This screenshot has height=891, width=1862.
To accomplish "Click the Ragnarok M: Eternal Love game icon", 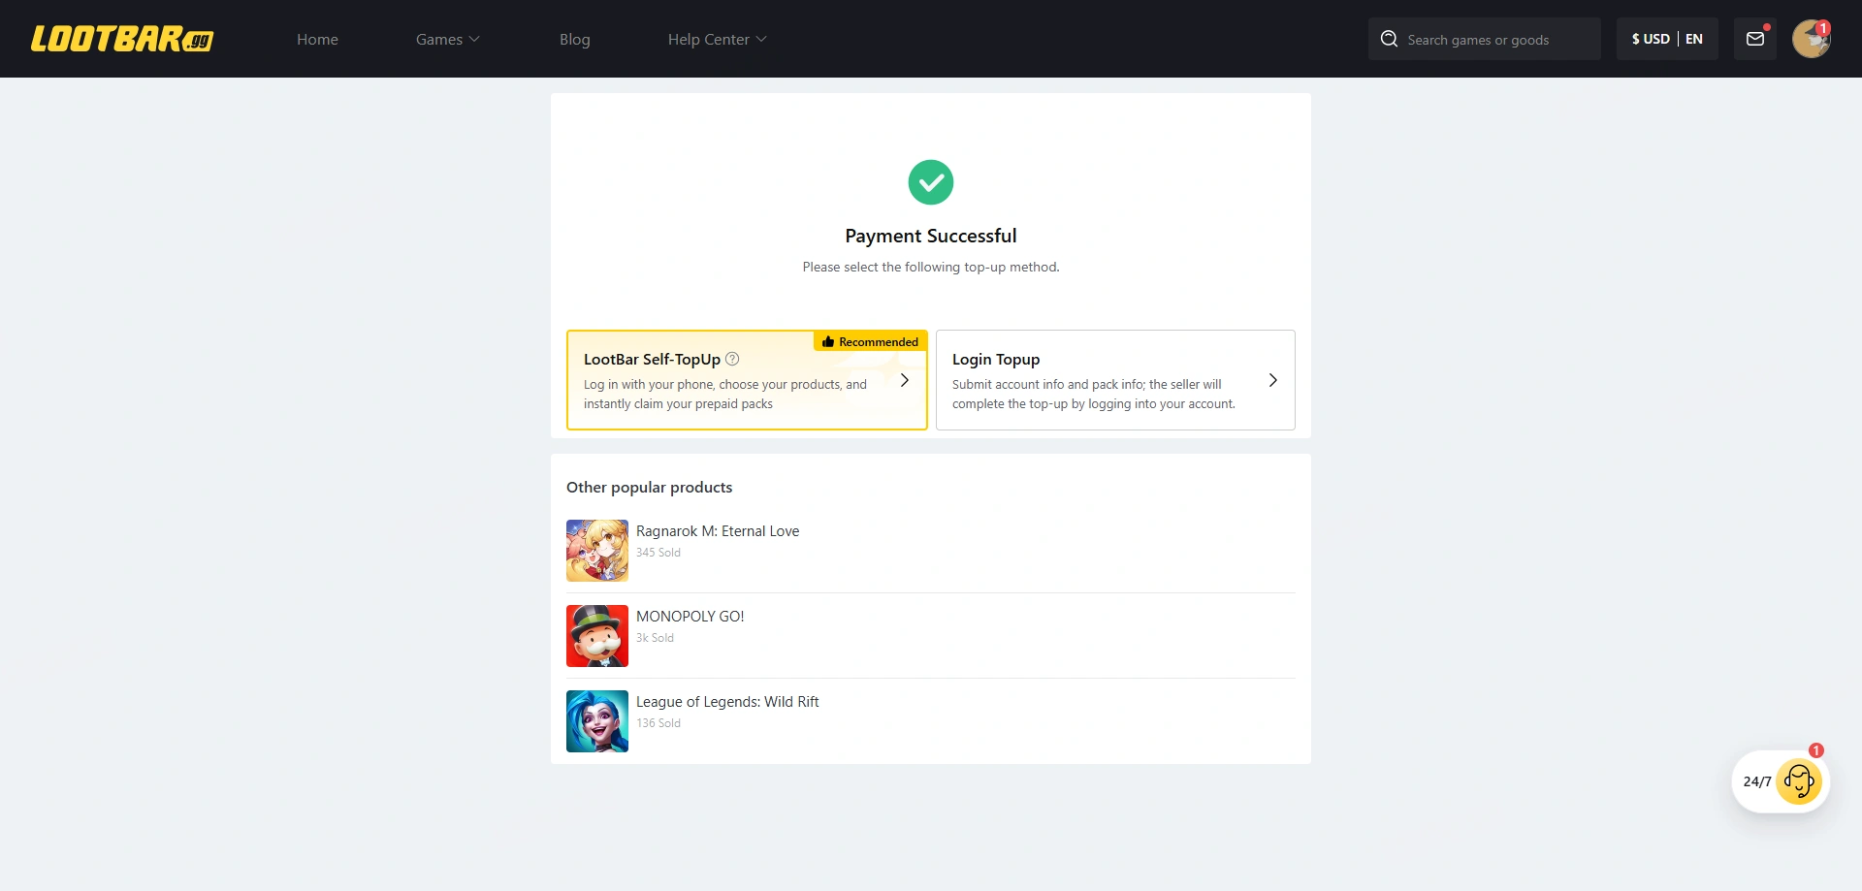I will coord(596,550).
